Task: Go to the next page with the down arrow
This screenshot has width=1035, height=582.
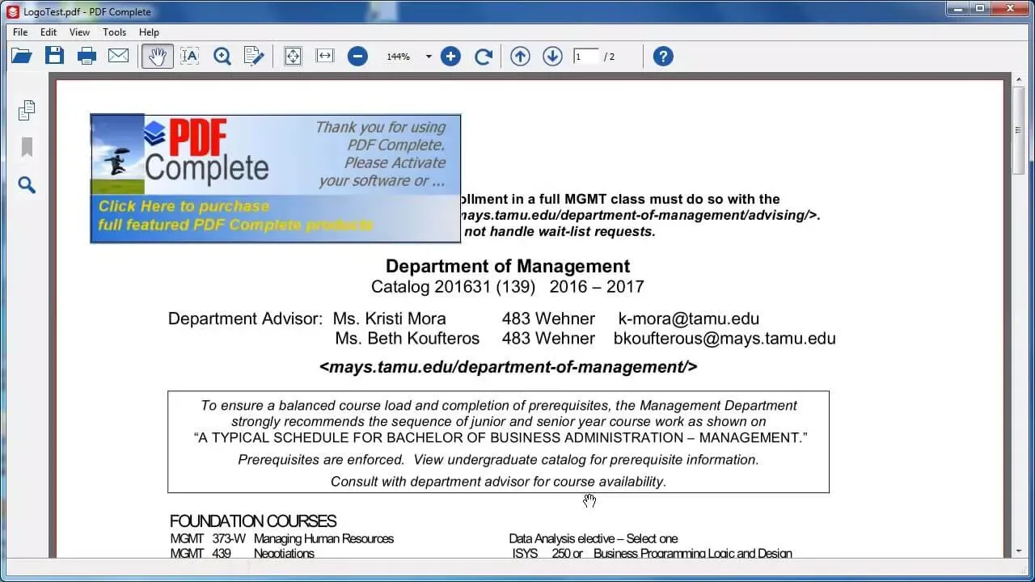Action: (x=552, y=56)
